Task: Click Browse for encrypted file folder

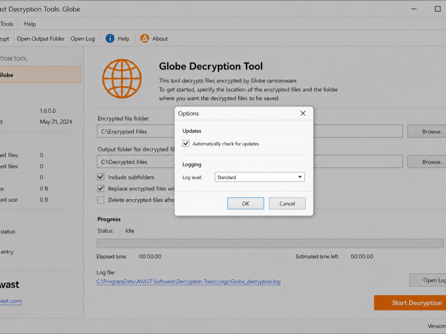Action: pyautogui.click(x=426, y=131)
